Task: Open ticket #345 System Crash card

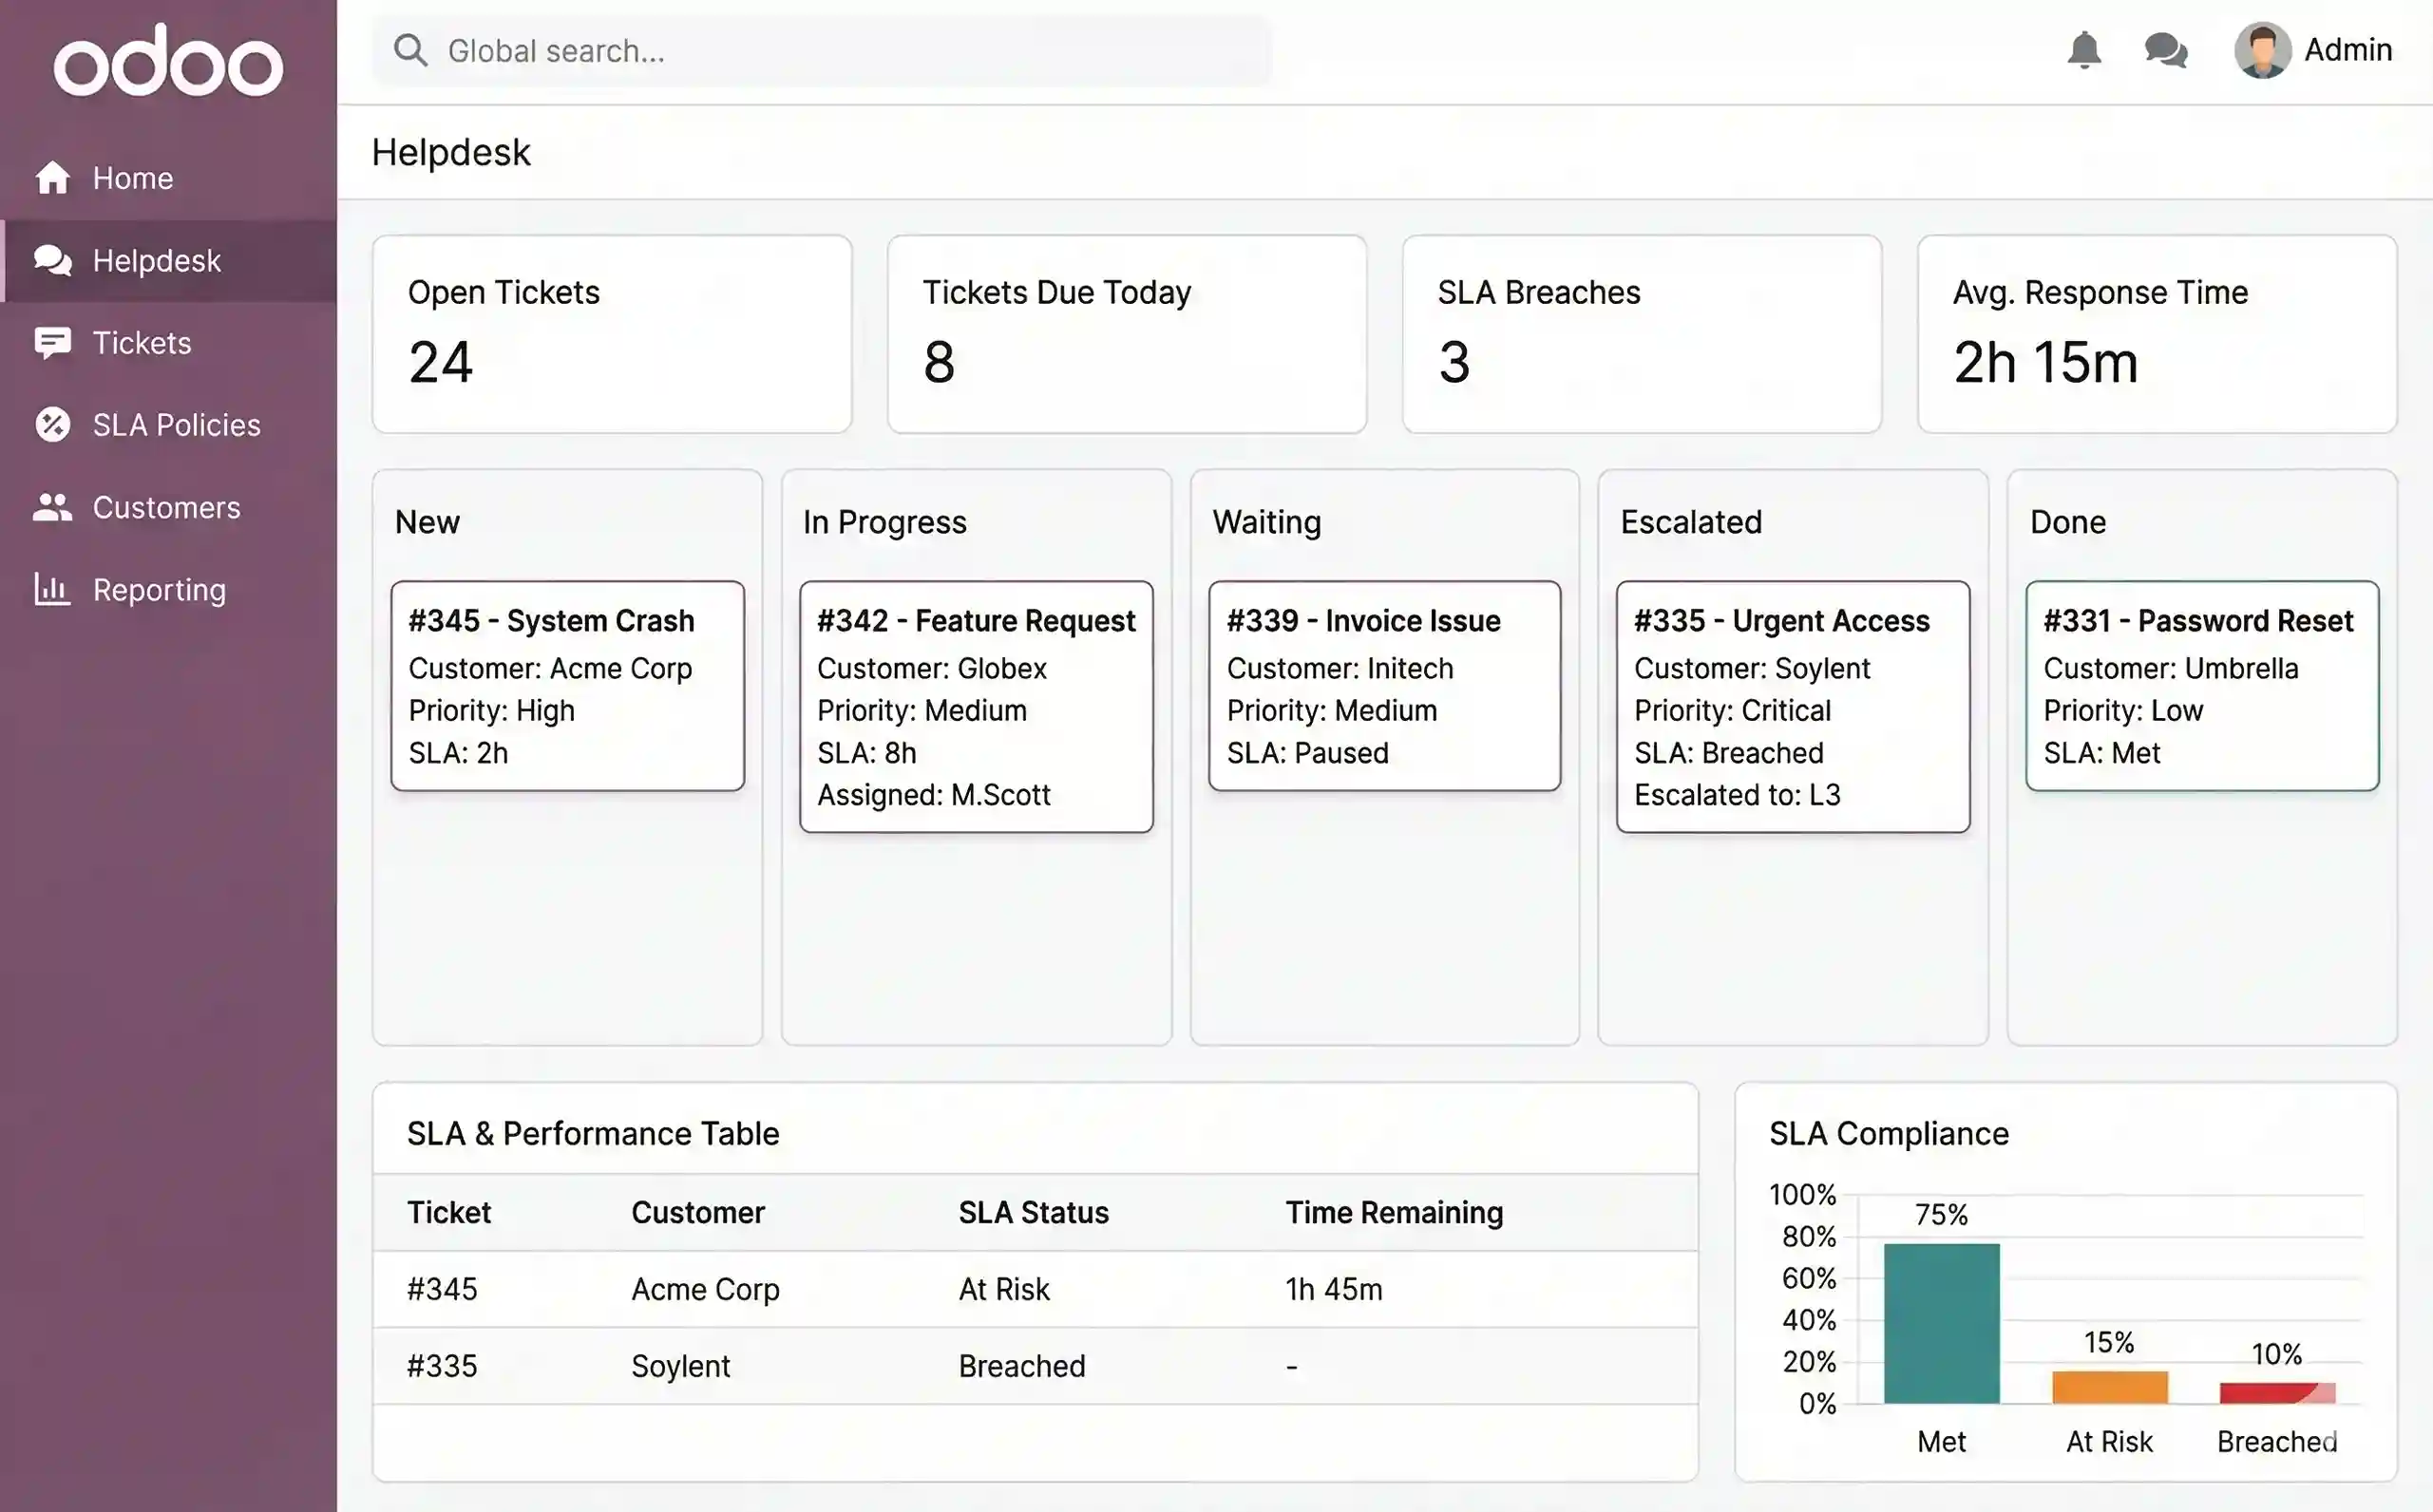Action: coord(567,686)
